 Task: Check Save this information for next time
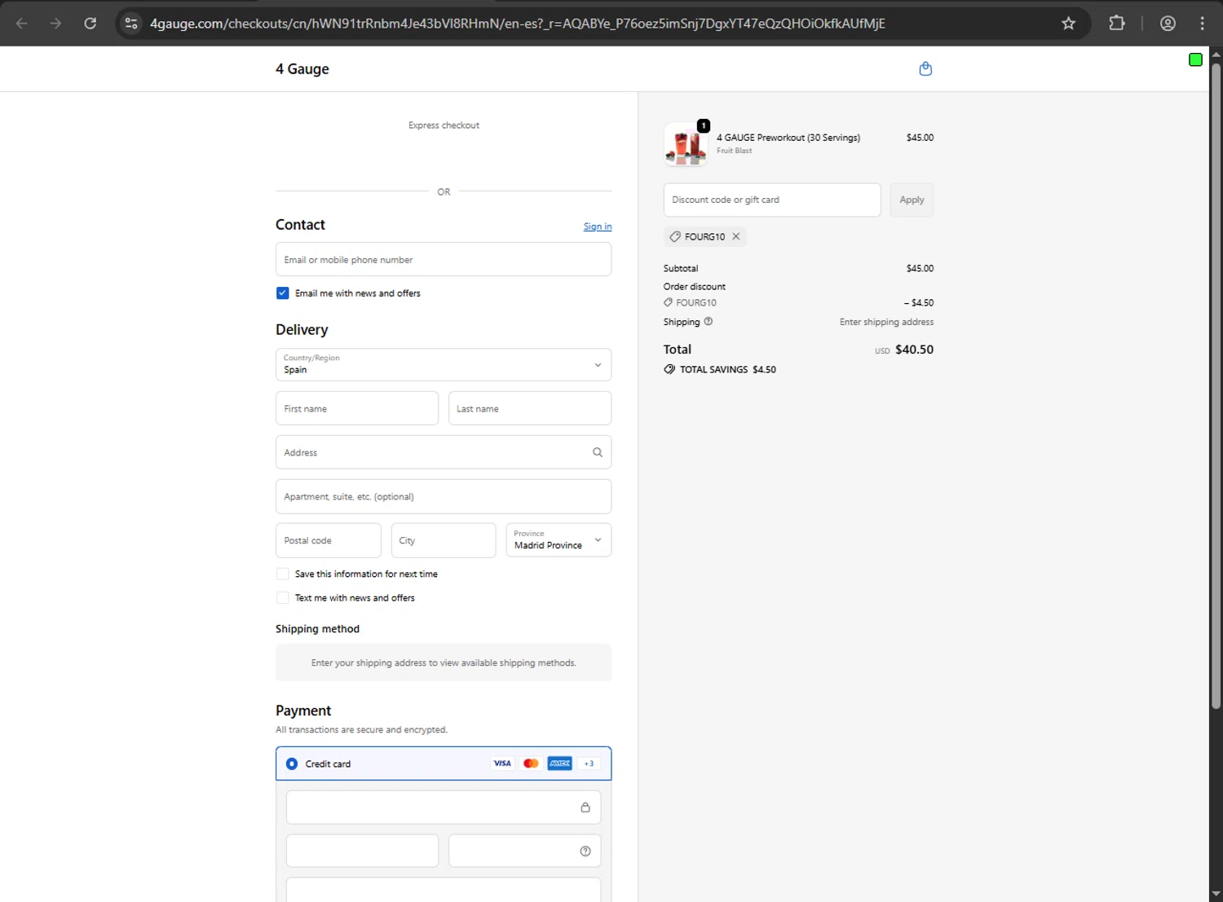click(x=282, y=574)
